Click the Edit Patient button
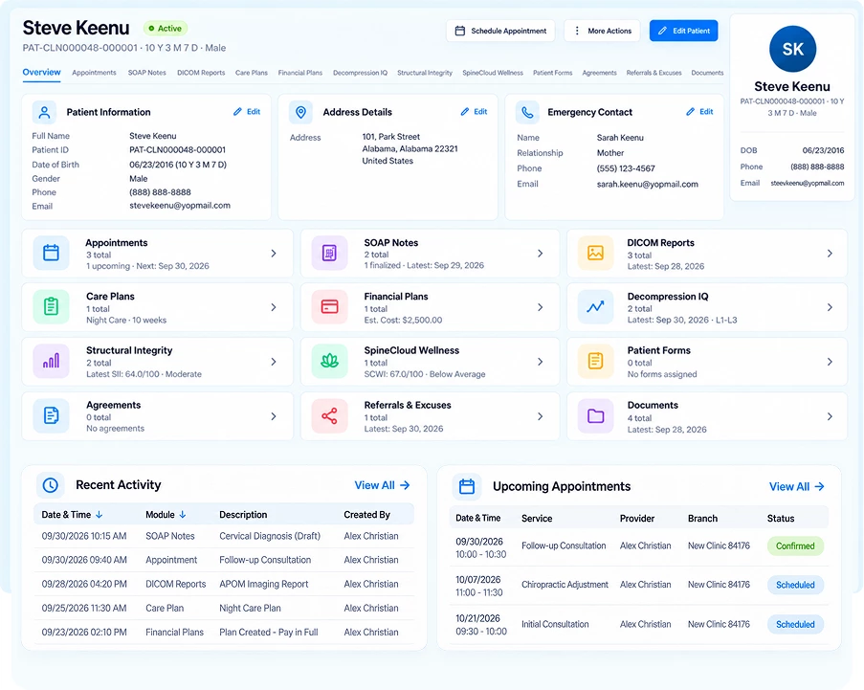864x690 pixels. pos(684,31)
